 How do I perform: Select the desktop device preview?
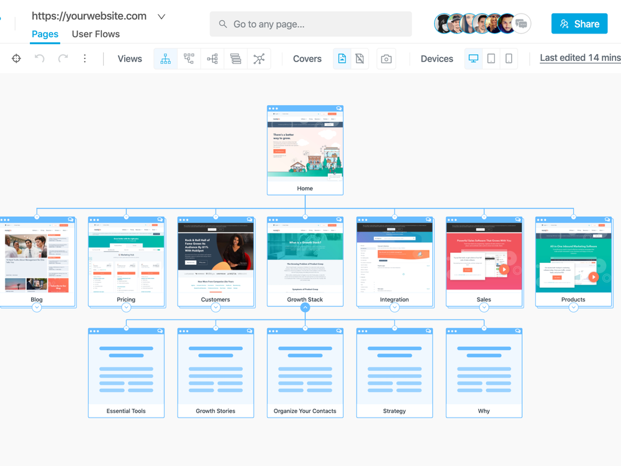click(x=474, y=58)
